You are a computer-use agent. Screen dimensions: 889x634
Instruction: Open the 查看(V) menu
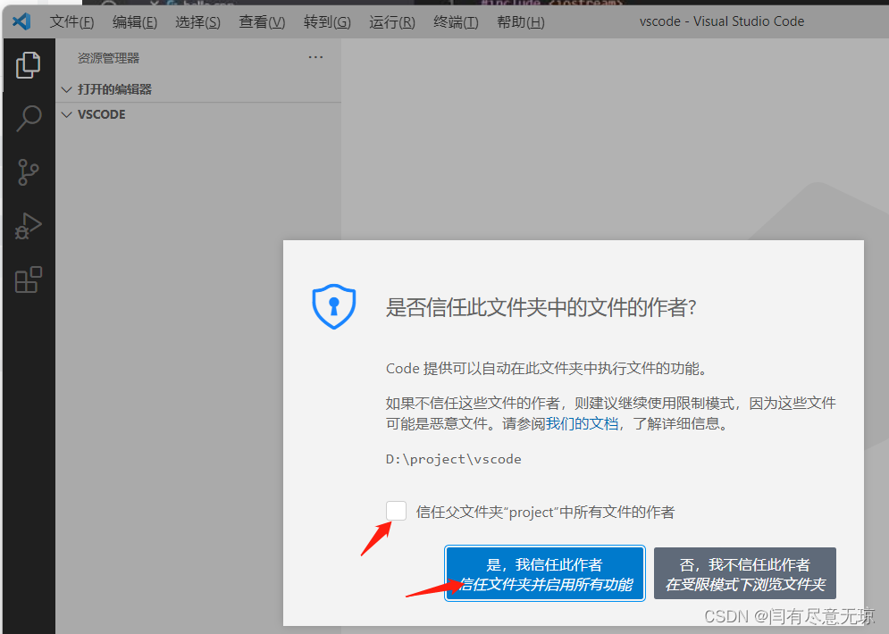(262, 22)
